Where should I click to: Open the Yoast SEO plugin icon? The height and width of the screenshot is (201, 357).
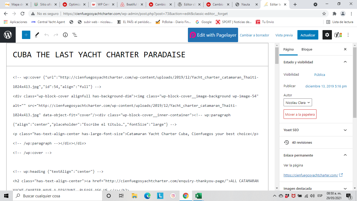tap(338, 35)
